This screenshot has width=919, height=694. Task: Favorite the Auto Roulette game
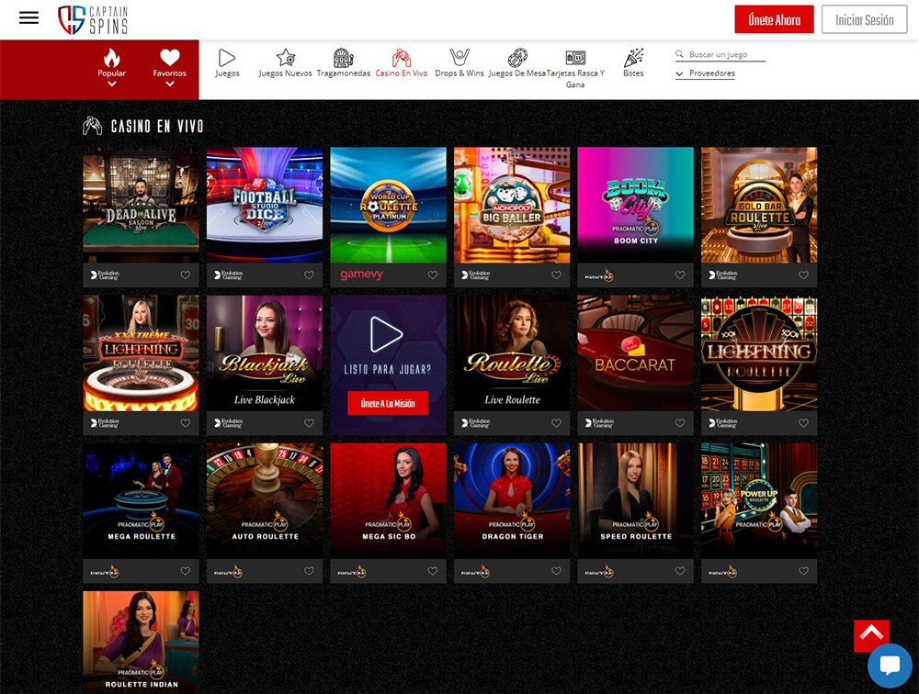[x=309, y=571]
